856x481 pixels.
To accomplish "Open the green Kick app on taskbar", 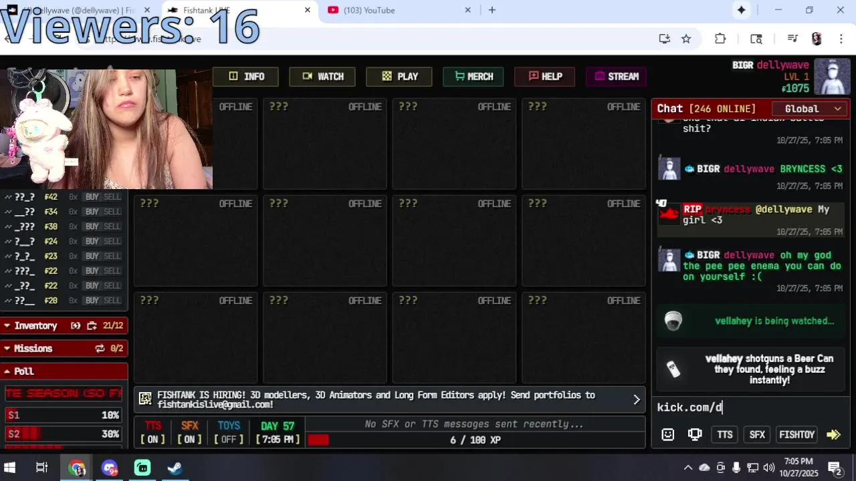I will point(142,468).
